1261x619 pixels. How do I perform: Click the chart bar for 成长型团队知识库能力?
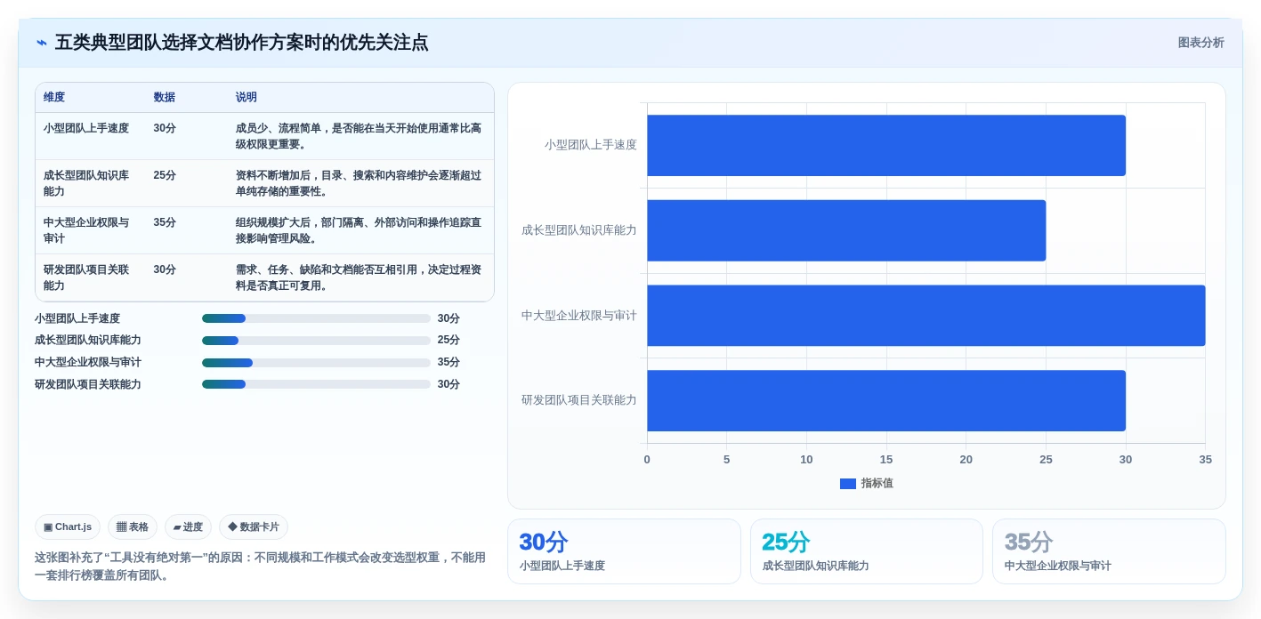(x=846, y=230)
